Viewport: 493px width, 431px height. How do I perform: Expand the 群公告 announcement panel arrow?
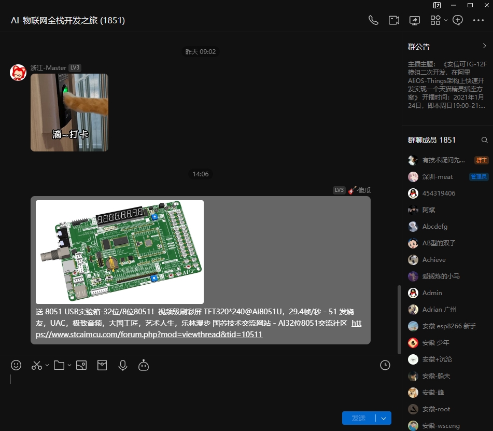[x=485, y=46]
